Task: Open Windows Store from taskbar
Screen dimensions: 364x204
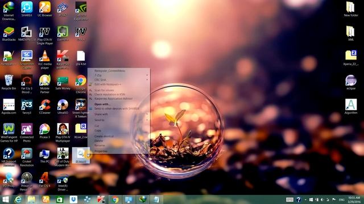Action: tap(60, 199)
